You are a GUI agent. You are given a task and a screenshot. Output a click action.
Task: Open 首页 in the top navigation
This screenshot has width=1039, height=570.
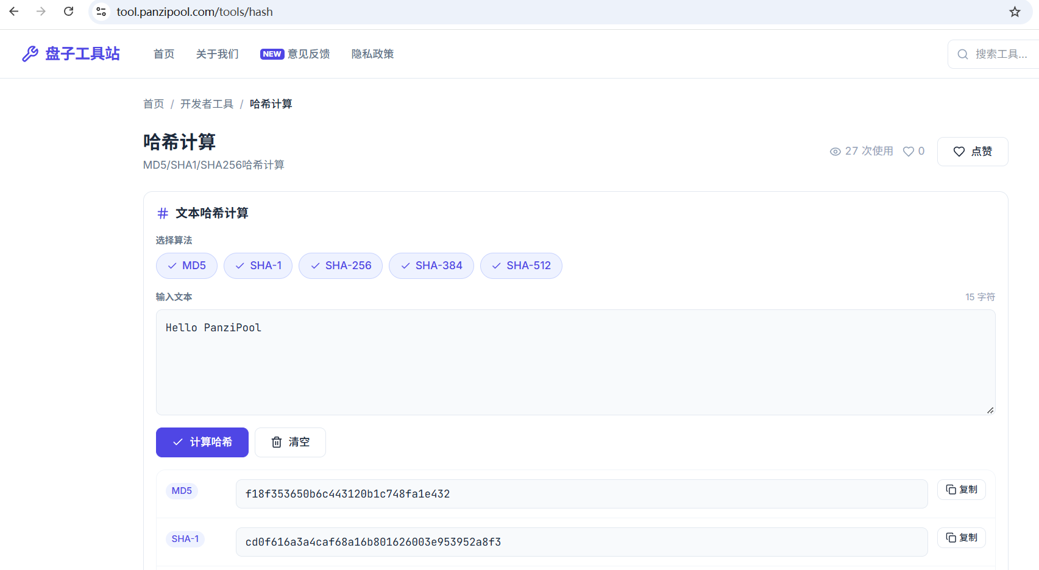tap(164, 54)
